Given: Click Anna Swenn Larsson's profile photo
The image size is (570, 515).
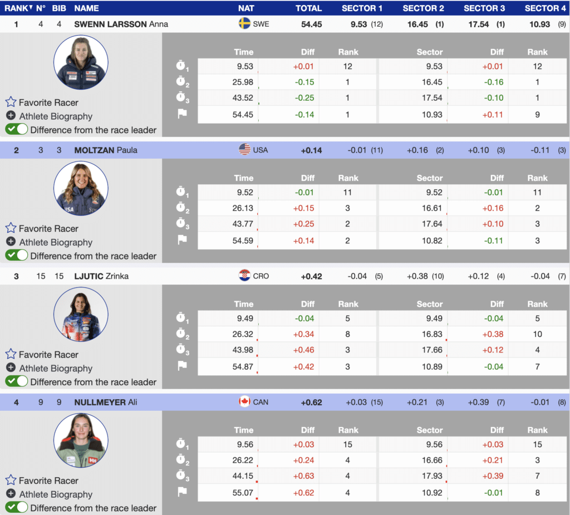Looking at the screenshot, I should coord(82,63).
